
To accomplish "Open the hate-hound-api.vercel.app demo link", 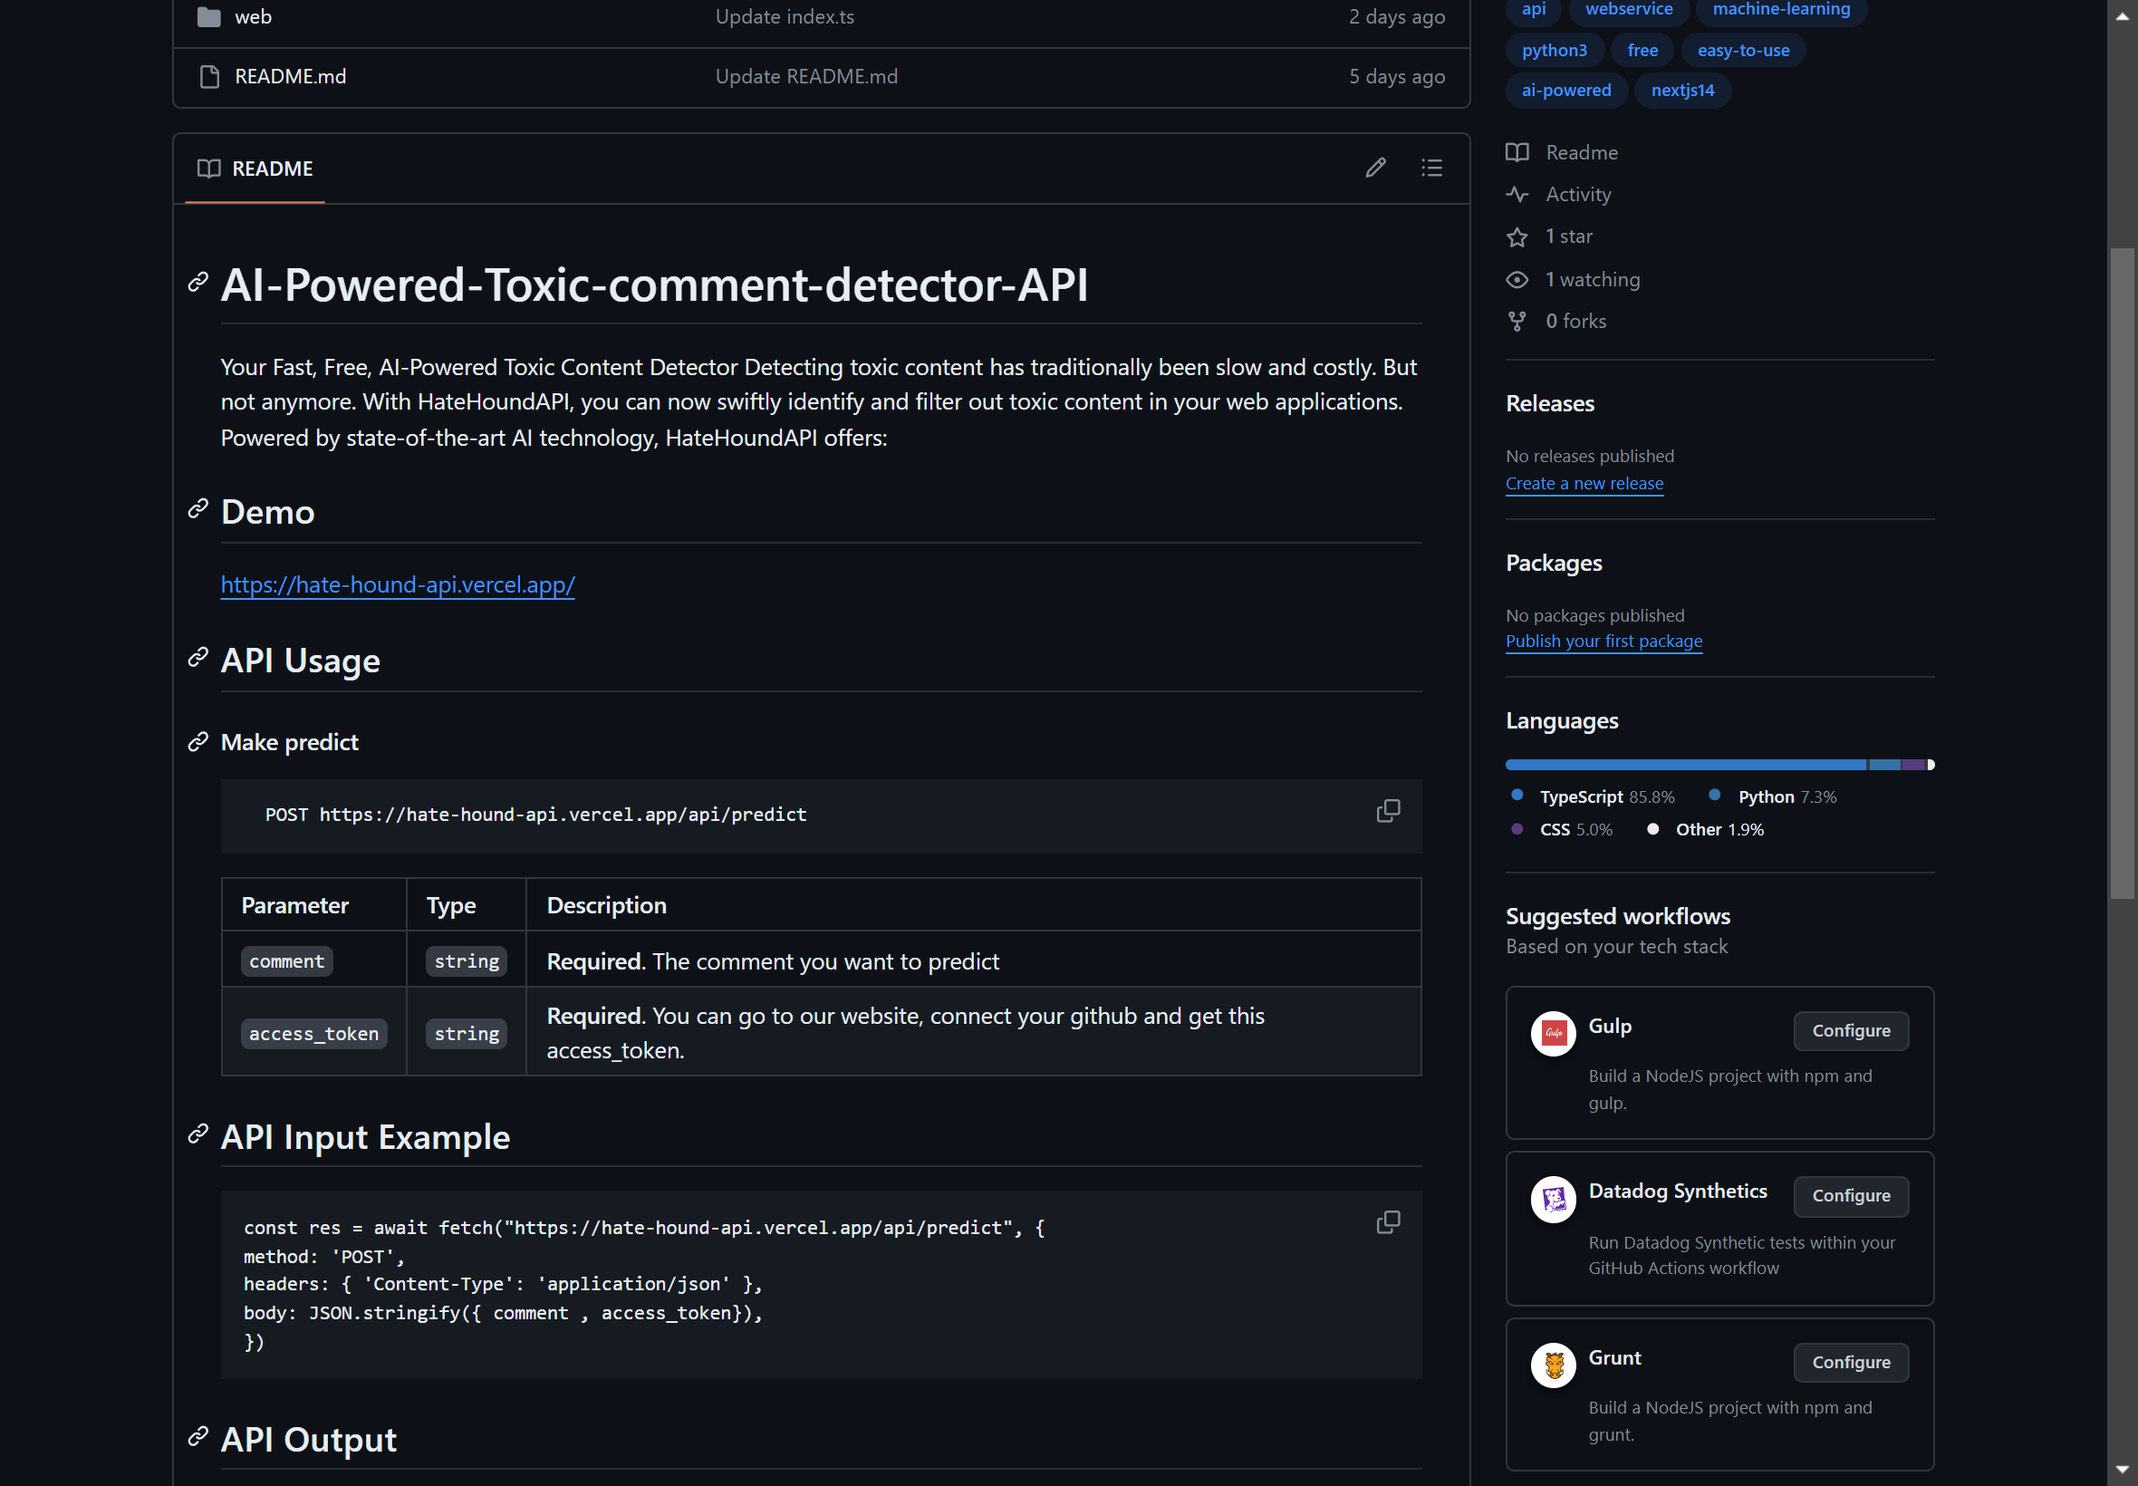I will 398,584.
